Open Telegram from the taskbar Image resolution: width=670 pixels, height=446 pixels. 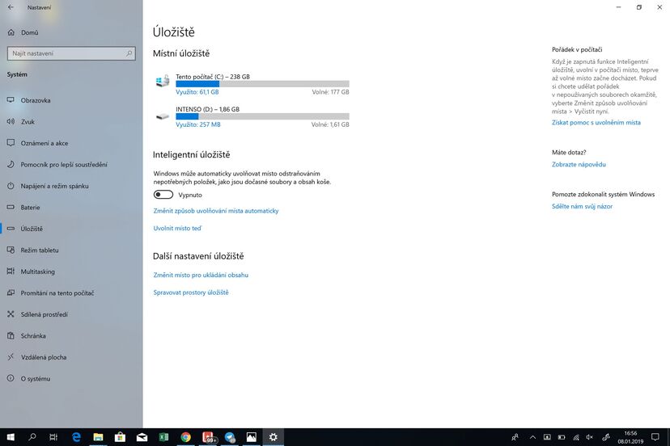(x=230, y=437)
